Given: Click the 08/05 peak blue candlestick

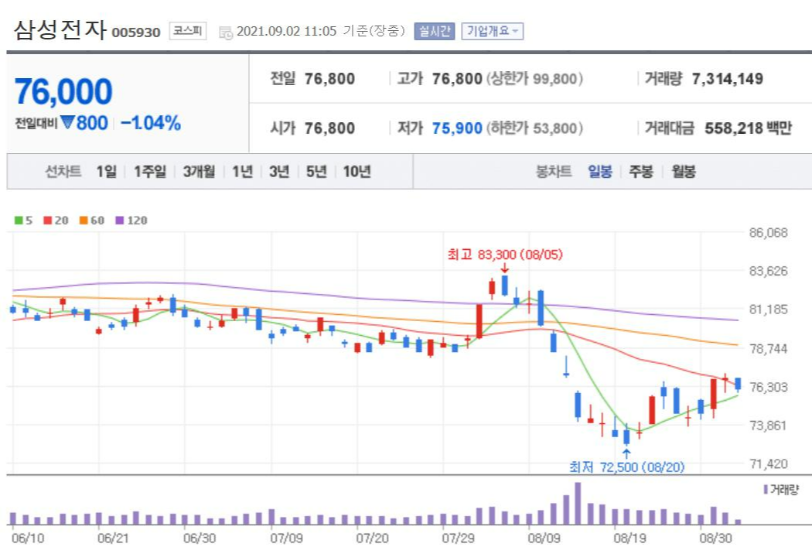Looking at the screenshot, I should (505, 286).
